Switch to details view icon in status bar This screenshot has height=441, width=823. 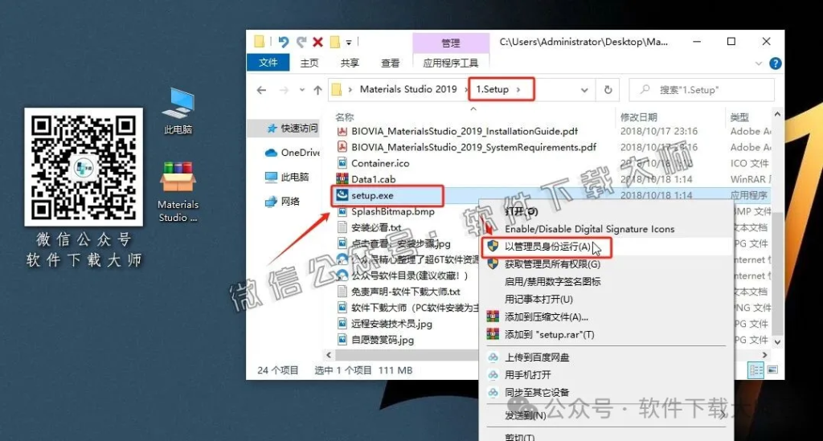pyautogui.click(x=755, y=370)
